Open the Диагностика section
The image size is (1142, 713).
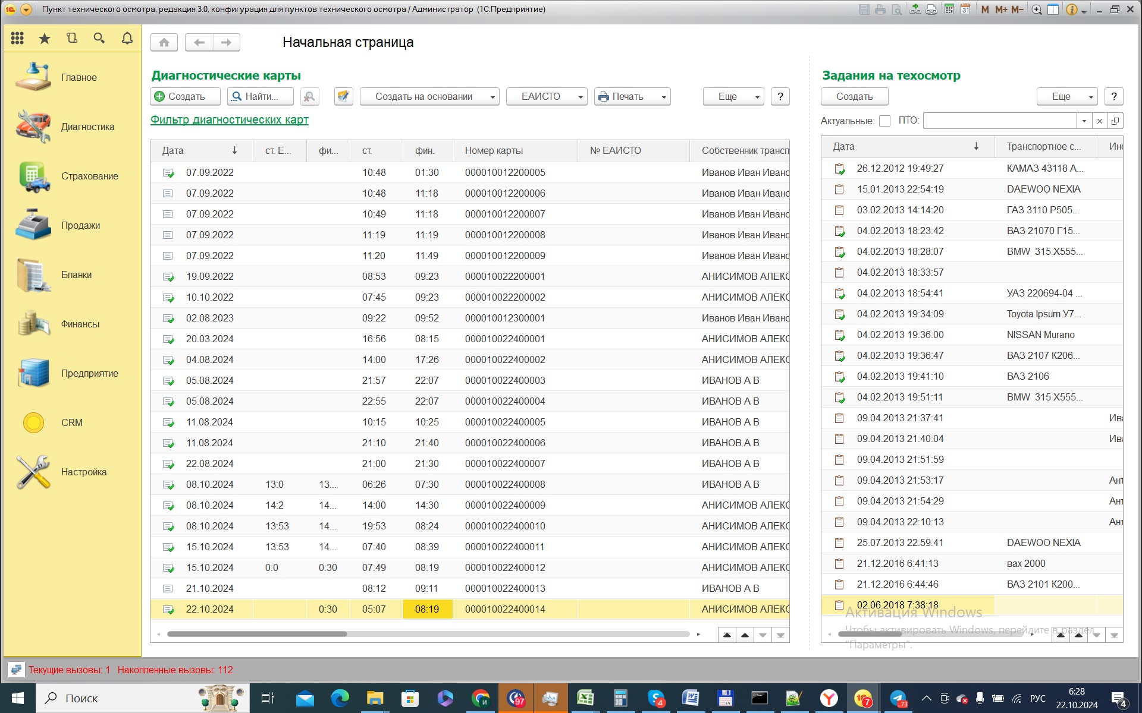click(71, 127)
